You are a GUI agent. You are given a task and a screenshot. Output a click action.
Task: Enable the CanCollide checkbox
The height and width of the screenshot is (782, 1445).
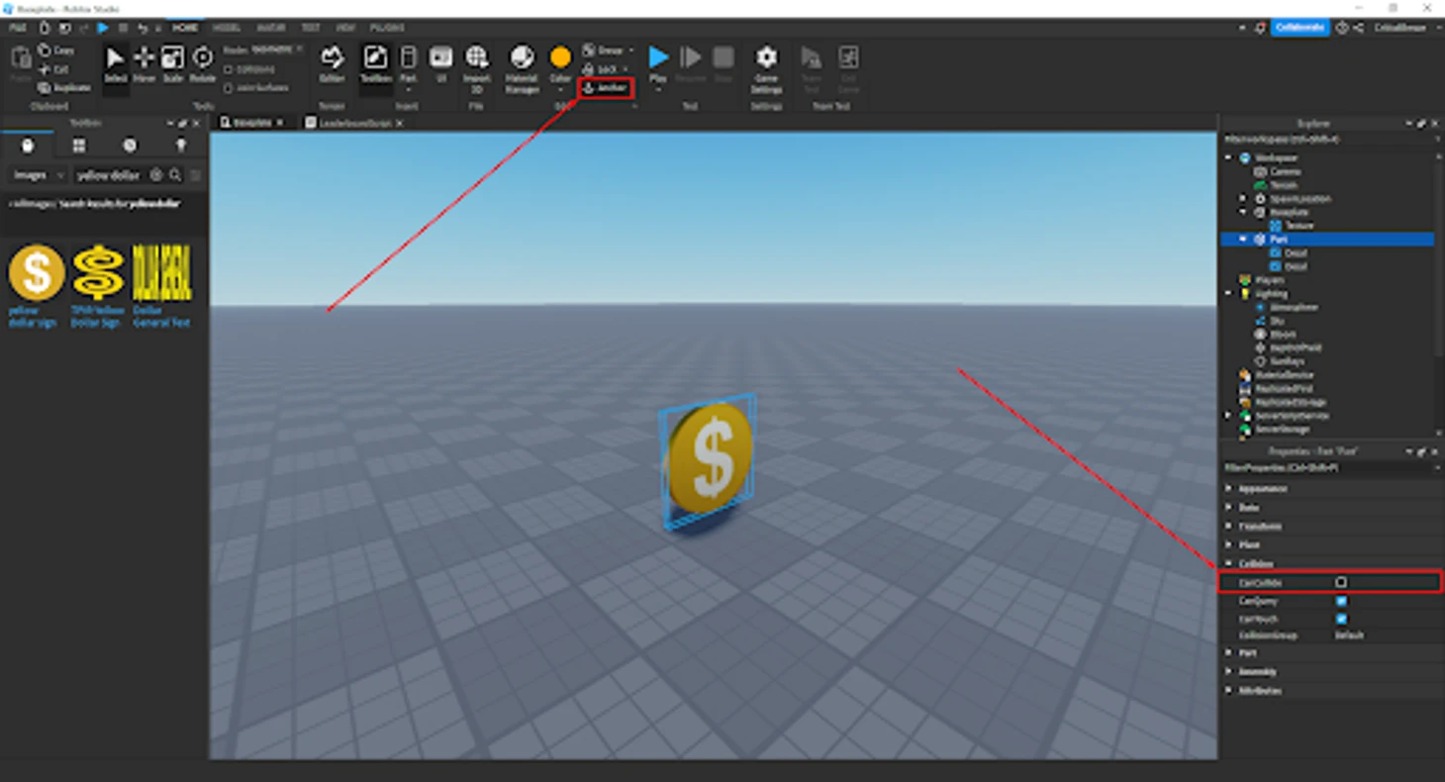pyautogui.click(x=1341, y=583)
